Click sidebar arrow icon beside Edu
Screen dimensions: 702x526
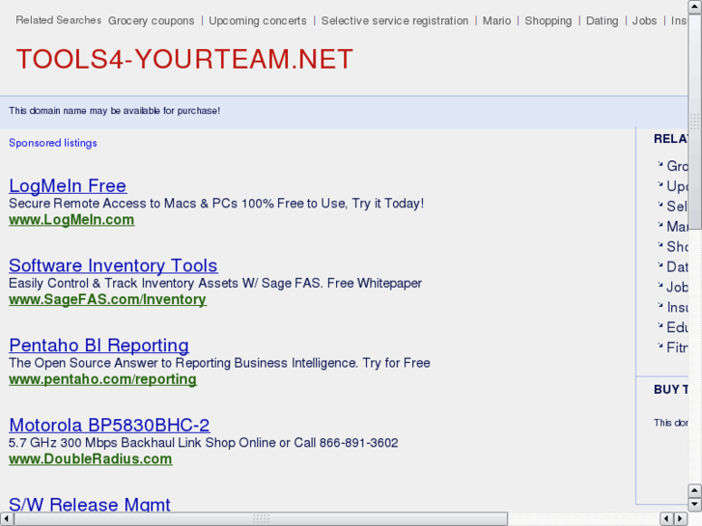(x=660, y=325)
